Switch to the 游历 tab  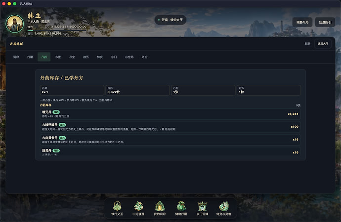pos(86,57)
